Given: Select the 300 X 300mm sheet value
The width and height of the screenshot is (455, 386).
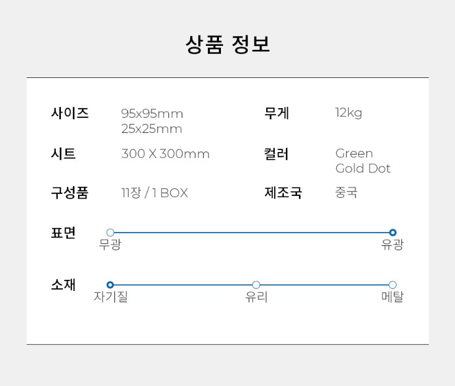Looking at the screenshot, I should point(165,154).
